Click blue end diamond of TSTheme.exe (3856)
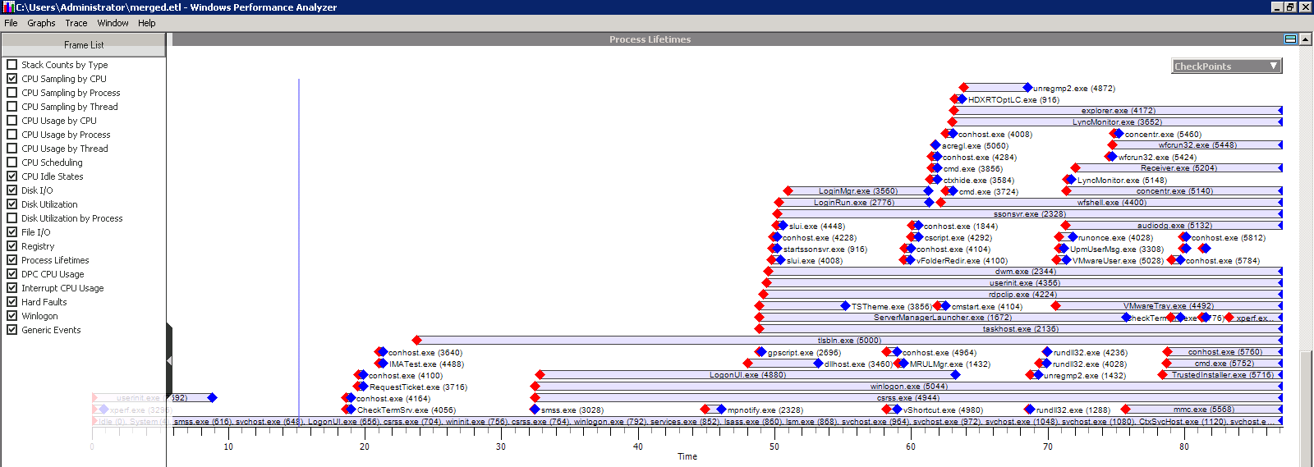1314x467 pixels. pos(845,305)
